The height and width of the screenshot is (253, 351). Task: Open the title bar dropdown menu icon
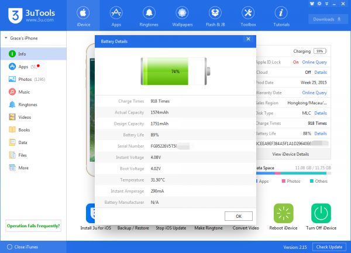click(326, 4)
